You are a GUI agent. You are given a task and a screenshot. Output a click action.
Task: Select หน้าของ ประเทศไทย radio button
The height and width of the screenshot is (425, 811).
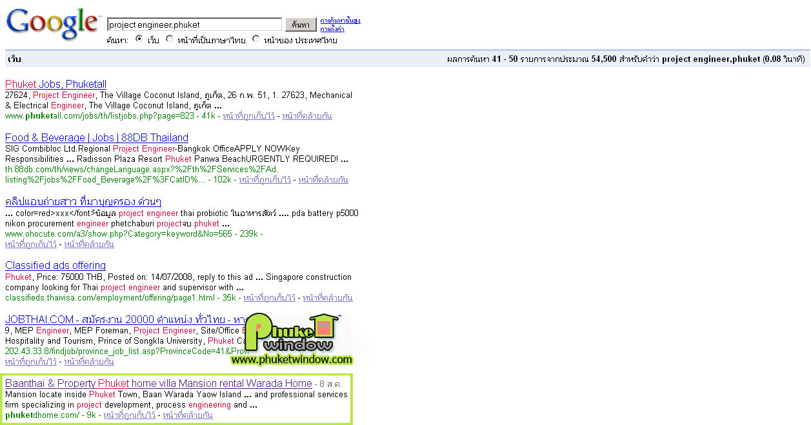point(255,39)
